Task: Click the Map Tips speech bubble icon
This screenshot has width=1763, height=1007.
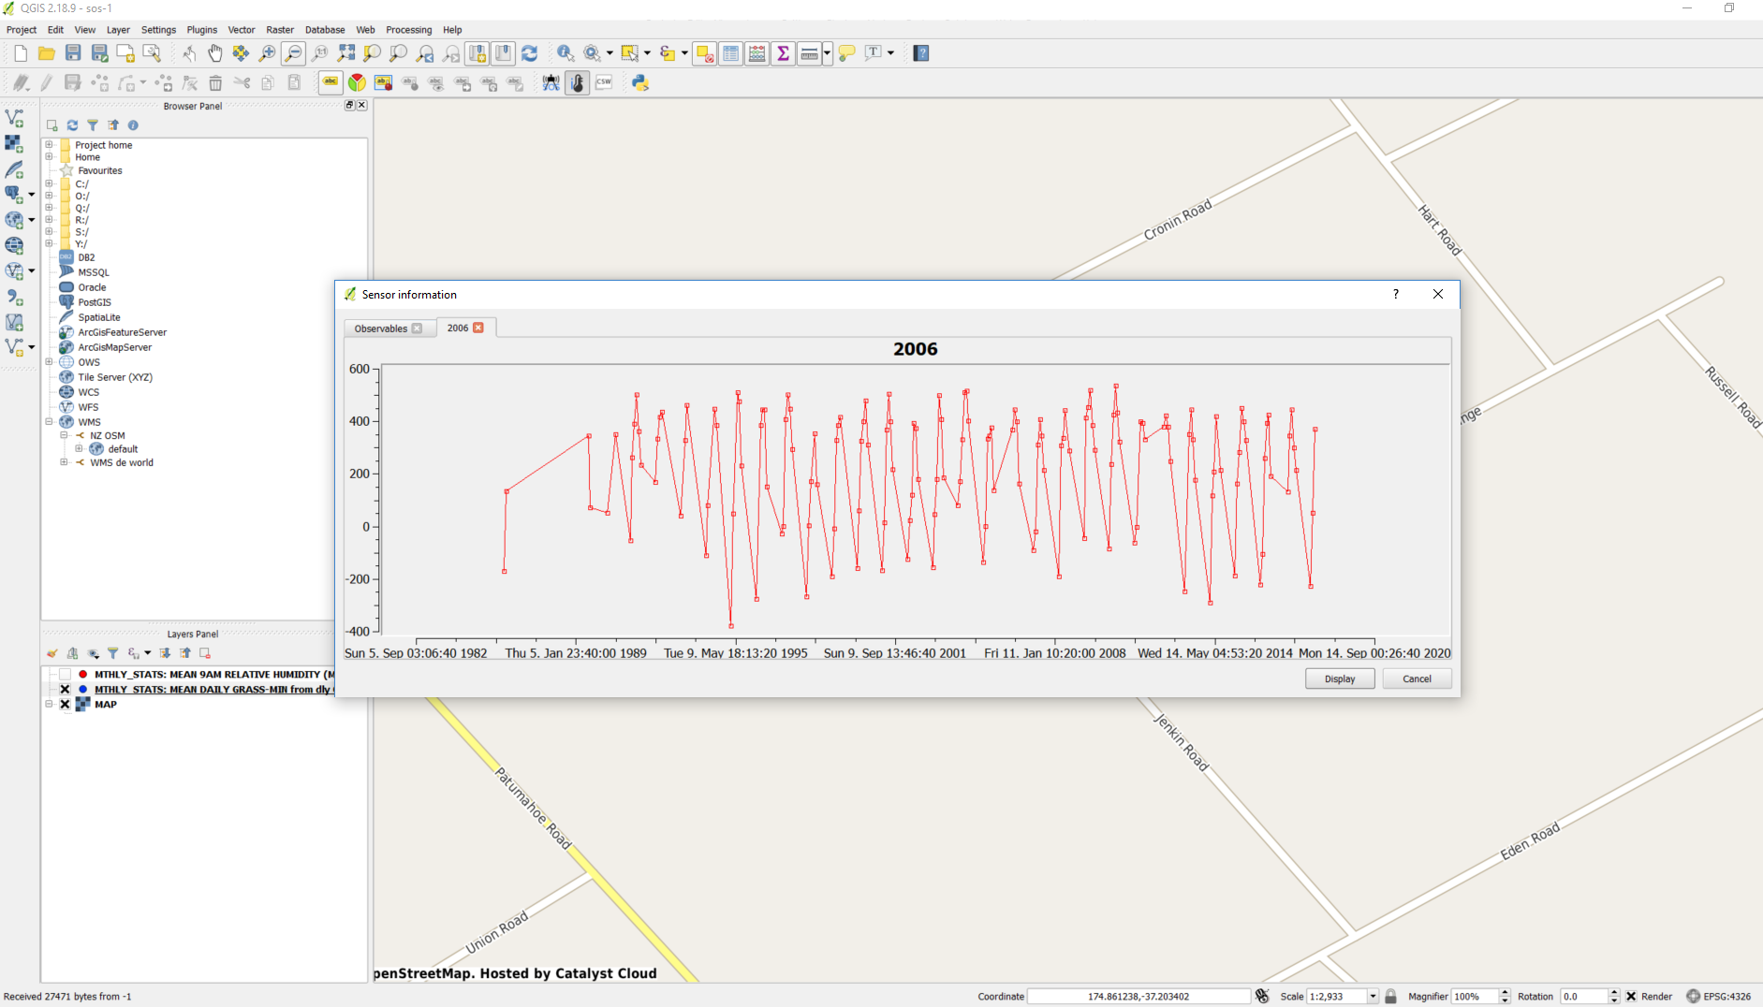Action: pyautogui.click(x=847, y=53)
